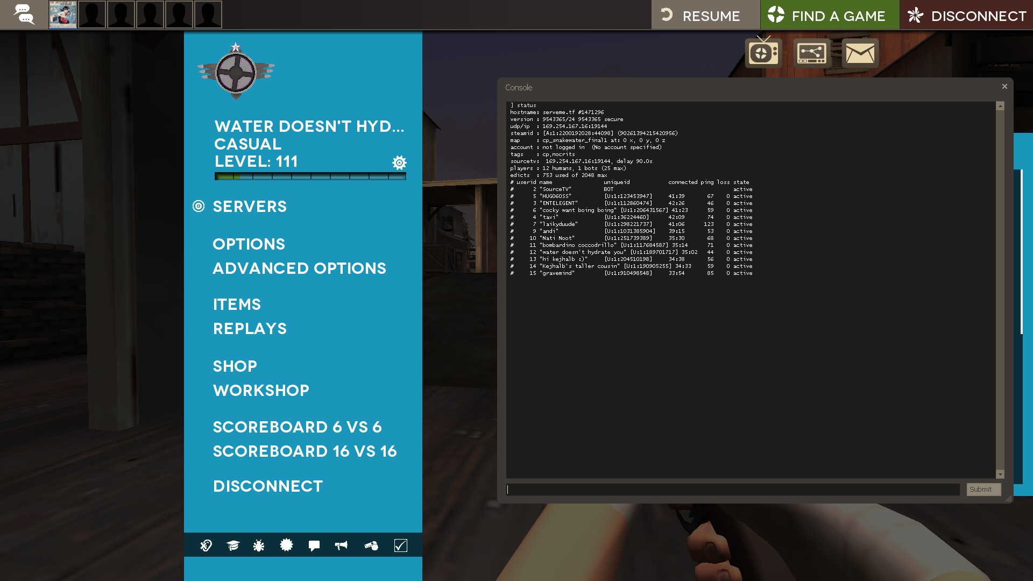1033x581 pixels.
Task: Click the console Submit button
Action: [x=983, y=489]
